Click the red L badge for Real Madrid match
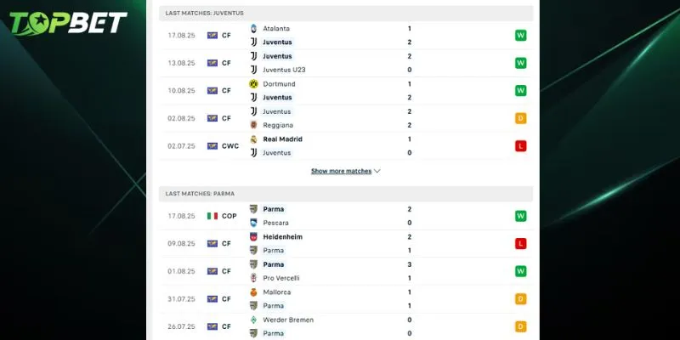This screenshot has width=680, height=340. pos(520,146)
